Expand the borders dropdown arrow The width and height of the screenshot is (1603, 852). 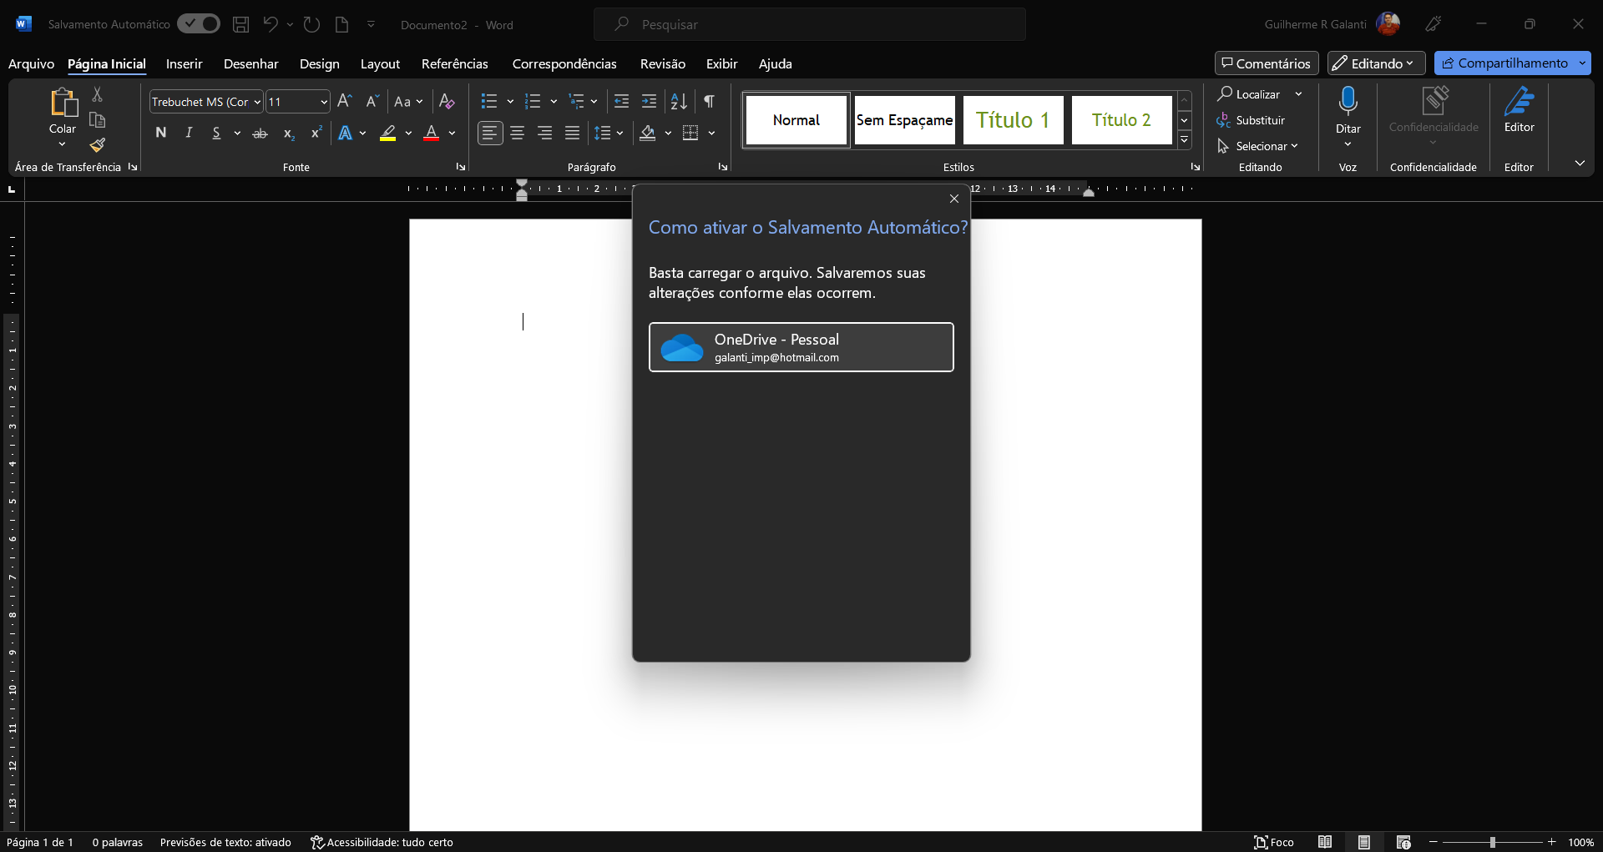pos(711,133)
